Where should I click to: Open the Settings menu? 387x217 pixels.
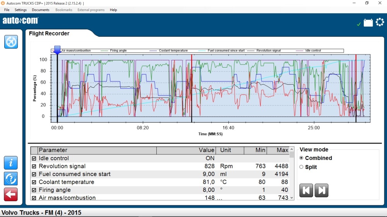click(21, 10)
